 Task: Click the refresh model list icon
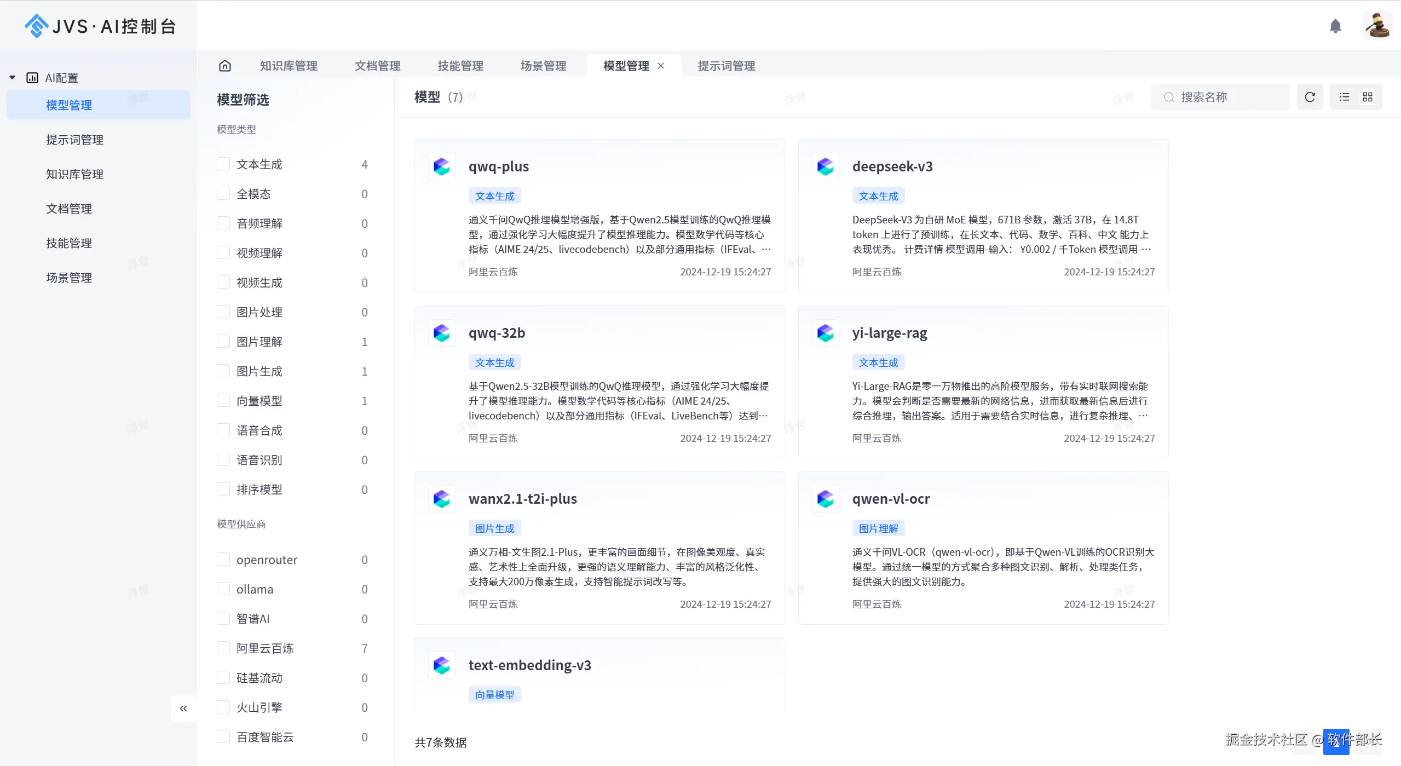point(1310,97)
